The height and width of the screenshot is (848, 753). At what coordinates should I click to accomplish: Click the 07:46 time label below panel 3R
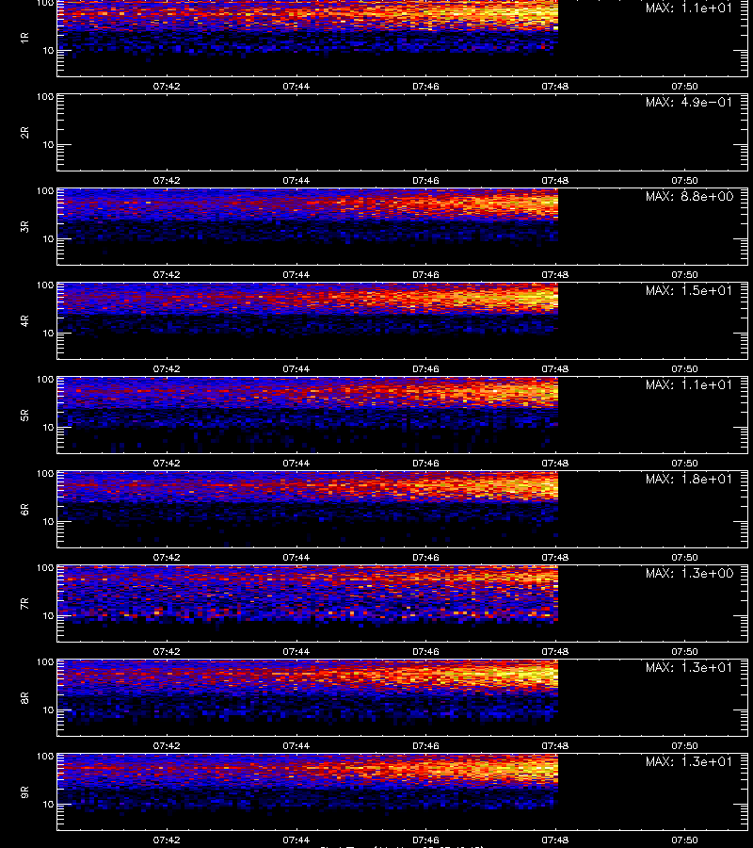[x=425, y=274]
